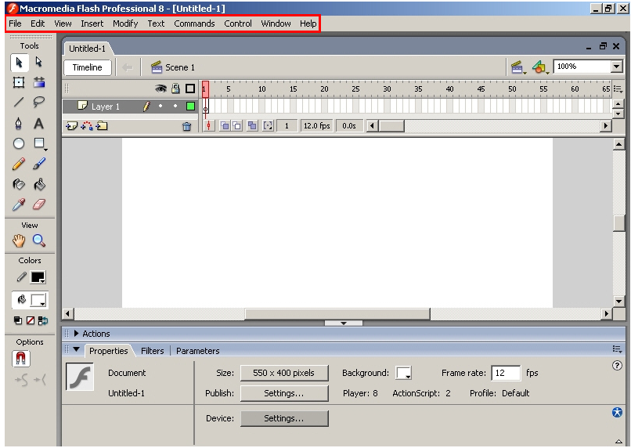Click the Device Settings button

tap(284, 418)
